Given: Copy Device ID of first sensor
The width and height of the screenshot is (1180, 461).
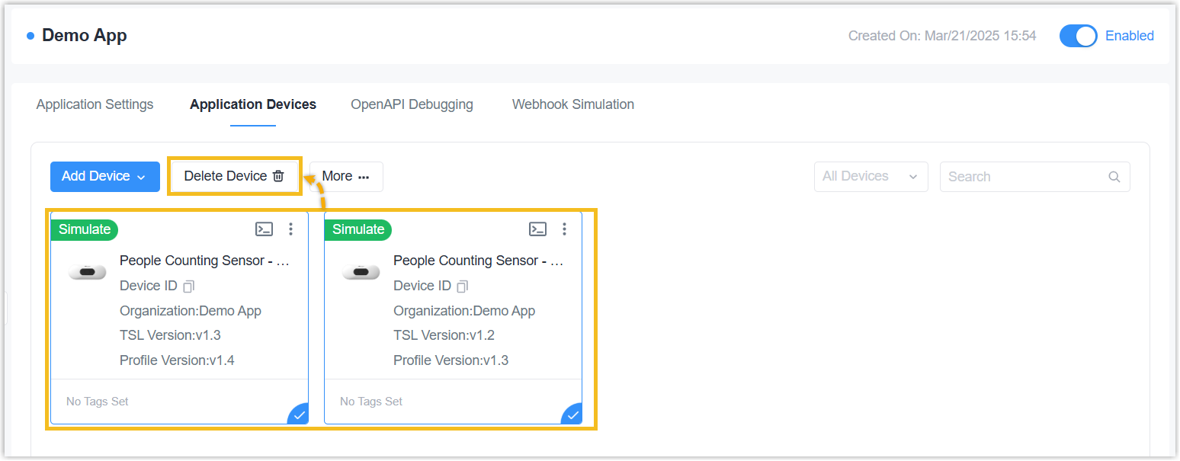Looking at the screenshot, I should [x=189, y=287].
